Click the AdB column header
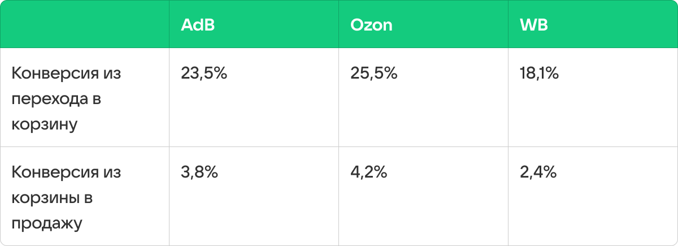Viewport: 678px width, 246px height. point(198,25)
